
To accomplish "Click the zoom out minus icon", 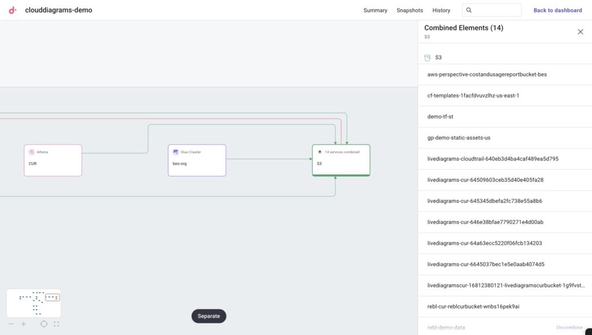I will (x=11, y=324).
